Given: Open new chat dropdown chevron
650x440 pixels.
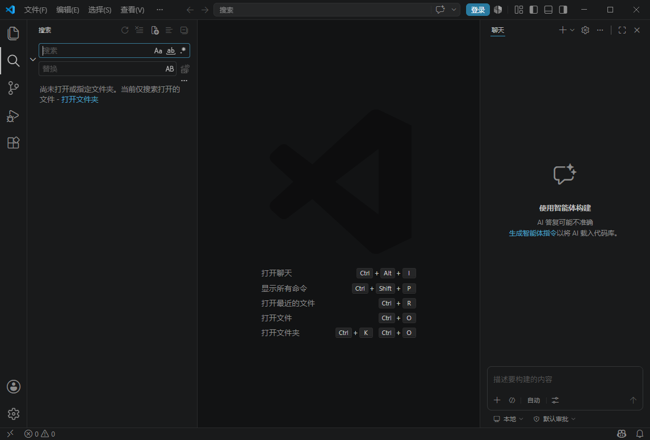Looking at the screenshot, I should [x=572, y=30].
